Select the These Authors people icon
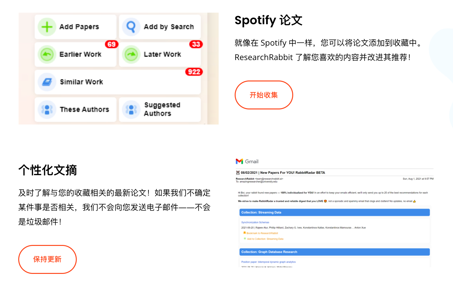The height and width of the screenshot is (283, 453). (x=47, y=109)
